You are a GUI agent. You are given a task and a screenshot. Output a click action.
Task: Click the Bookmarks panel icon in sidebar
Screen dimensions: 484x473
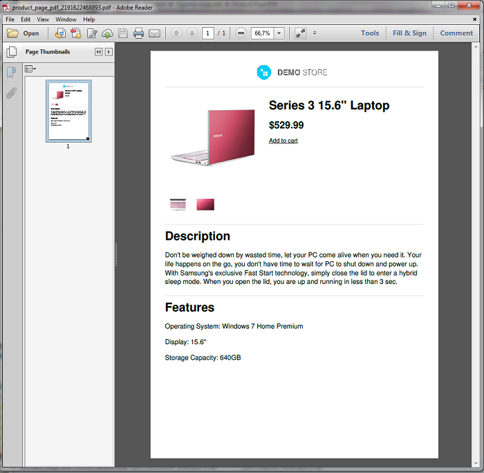click(12, 72)
